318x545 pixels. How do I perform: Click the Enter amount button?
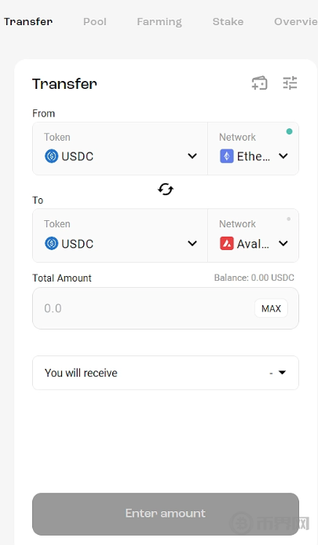[166, 514]
